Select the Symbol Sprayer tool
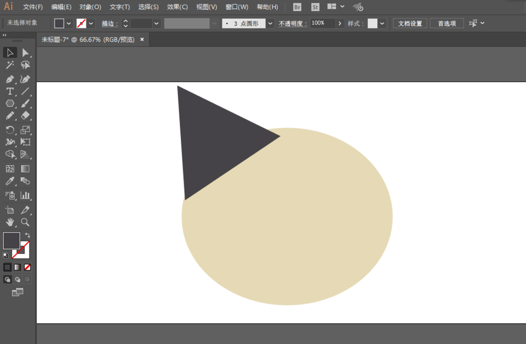526x344 pixels. (x=9, y=195)
